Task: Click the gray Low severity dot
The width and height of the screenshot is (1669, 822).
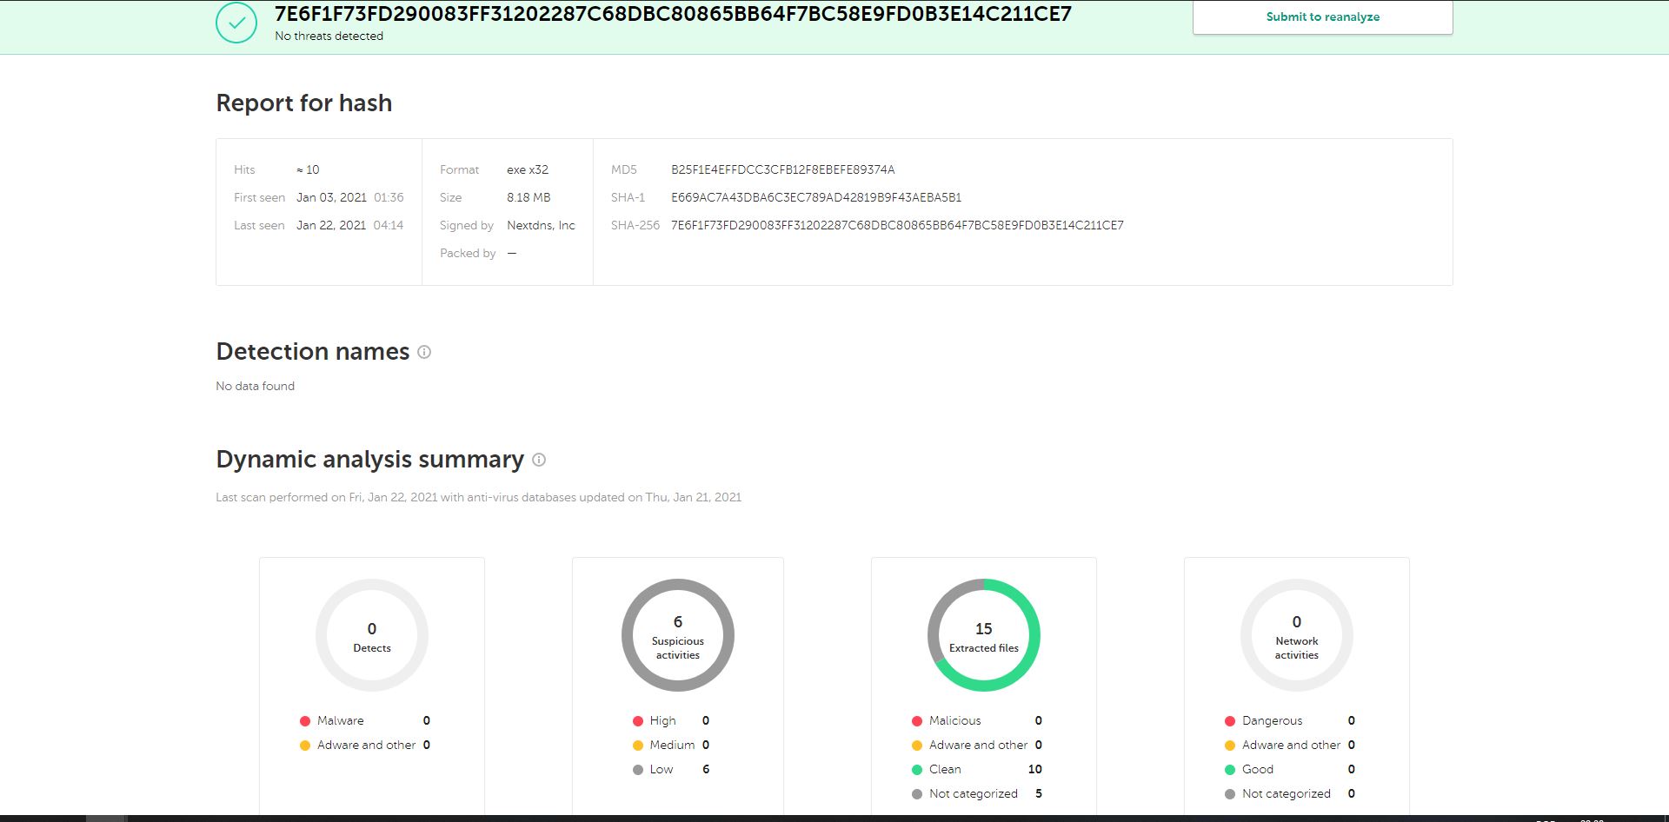Action: 638,770
